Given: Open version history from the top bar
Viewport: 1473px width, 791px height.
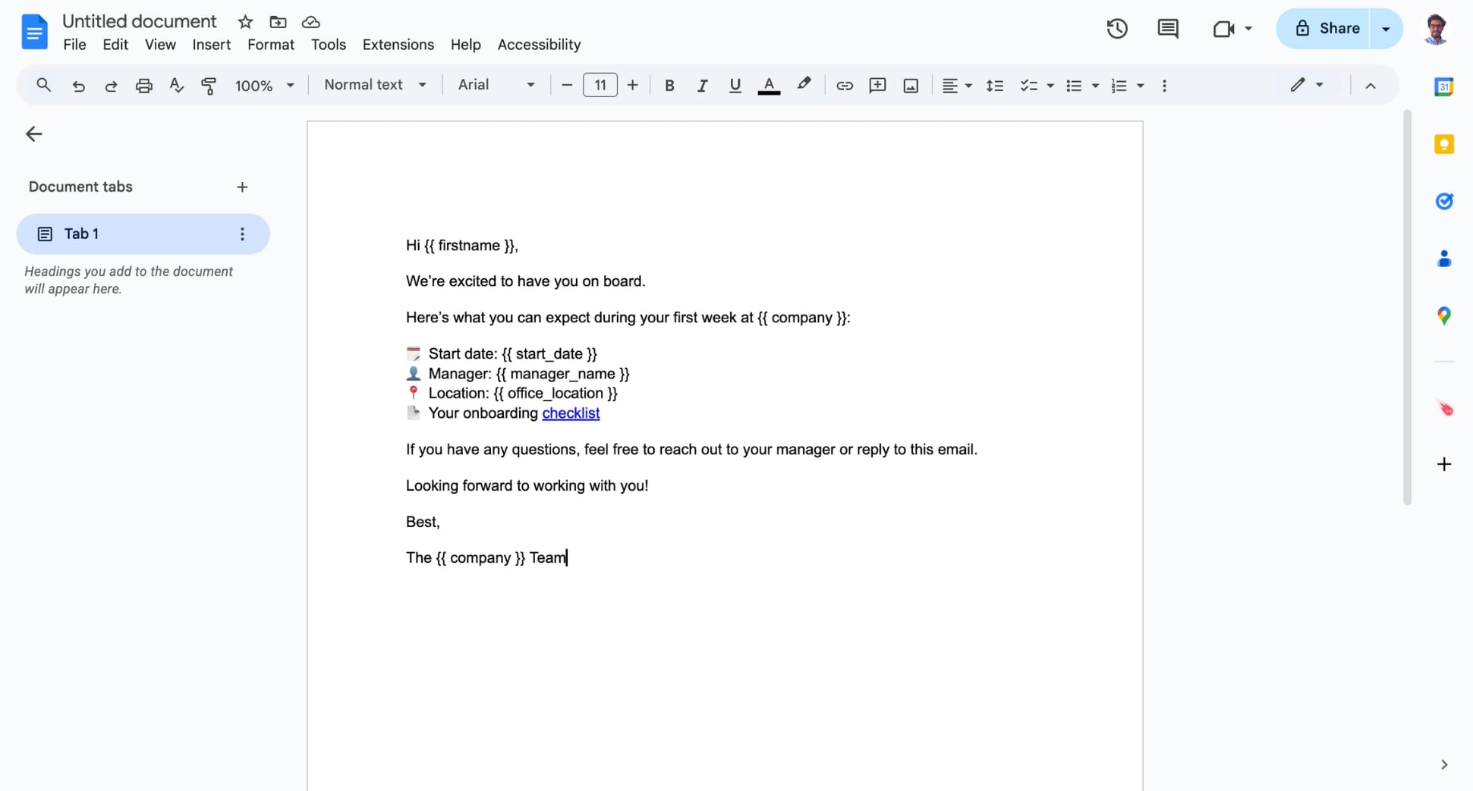Looking at the screenshot, I should click(1116, 28).
